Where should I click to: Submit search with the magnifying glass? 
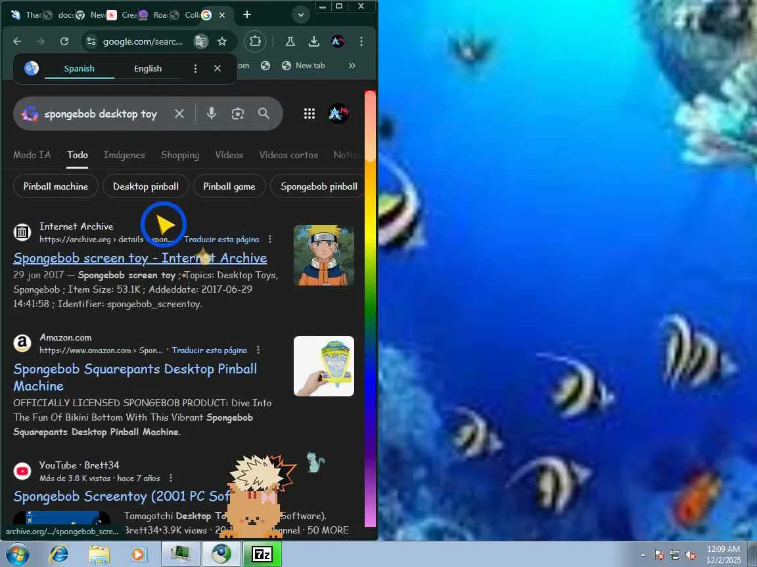[x=264, y=114]
